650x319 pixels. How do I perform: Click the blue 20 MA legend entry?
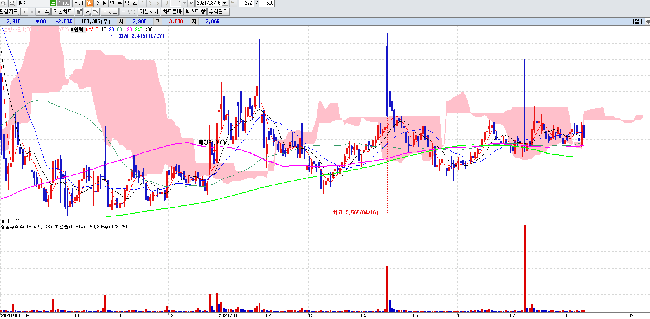(x=111, y=29)
